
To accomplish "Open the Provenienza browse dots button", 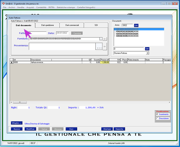I will (99, 46).
